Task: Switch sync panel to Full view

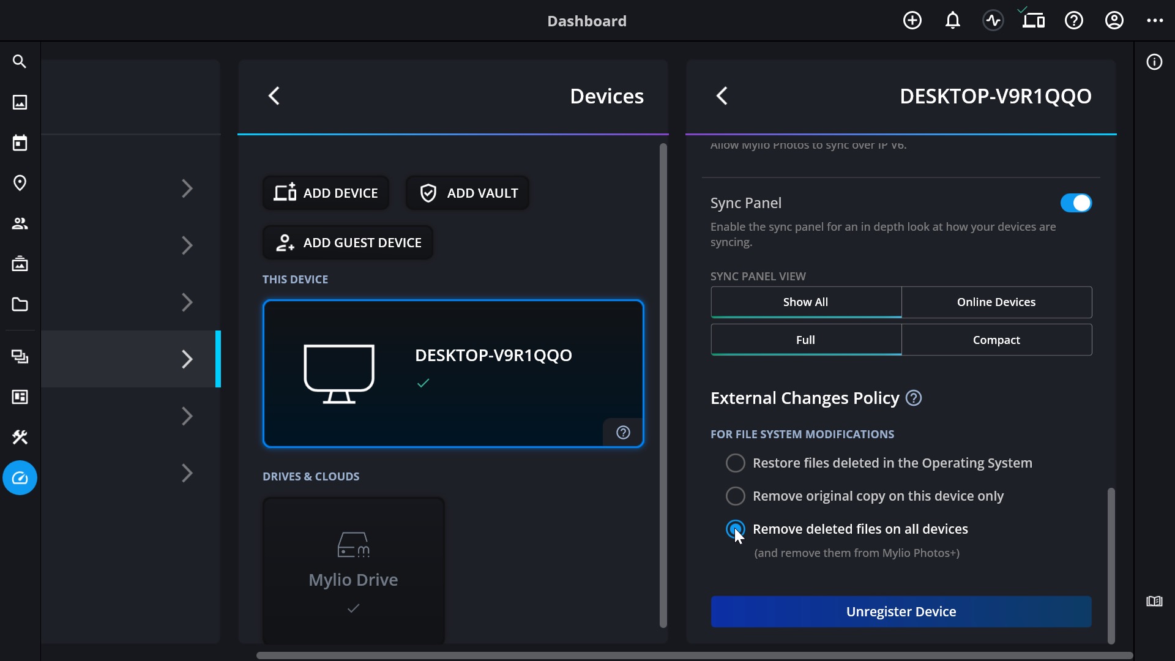Action: 806,340
